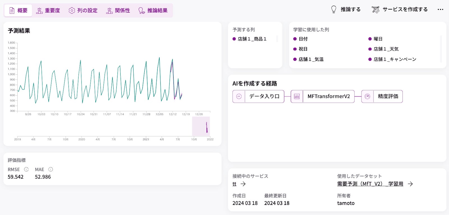Click the highlighted chart range selector

click(x=201, y=126)
